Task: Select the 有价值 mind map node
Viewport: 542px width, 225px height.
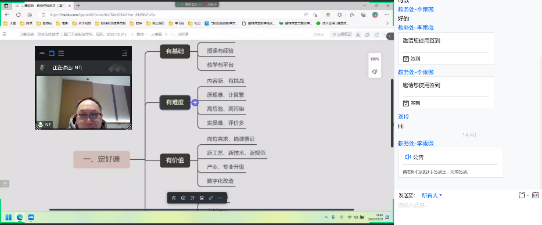Action: [175, 160]
